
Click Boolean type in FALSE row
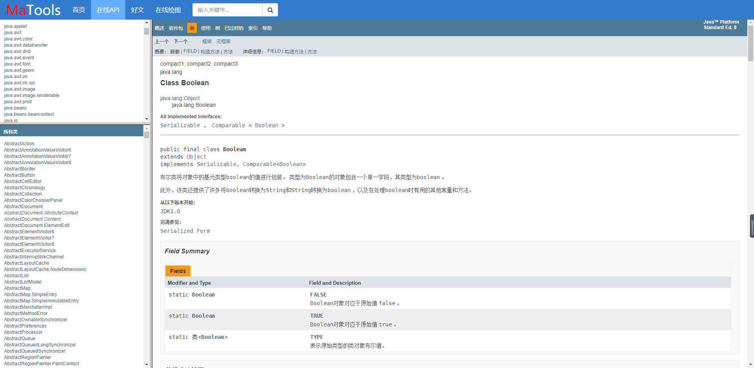(203, 295)
